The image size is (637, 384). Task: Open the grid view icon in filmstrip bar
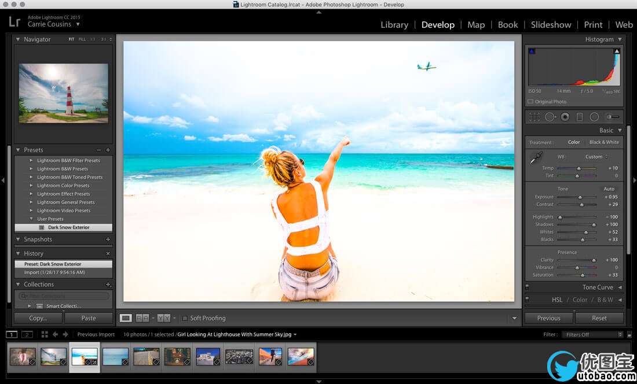coord(45,334)
